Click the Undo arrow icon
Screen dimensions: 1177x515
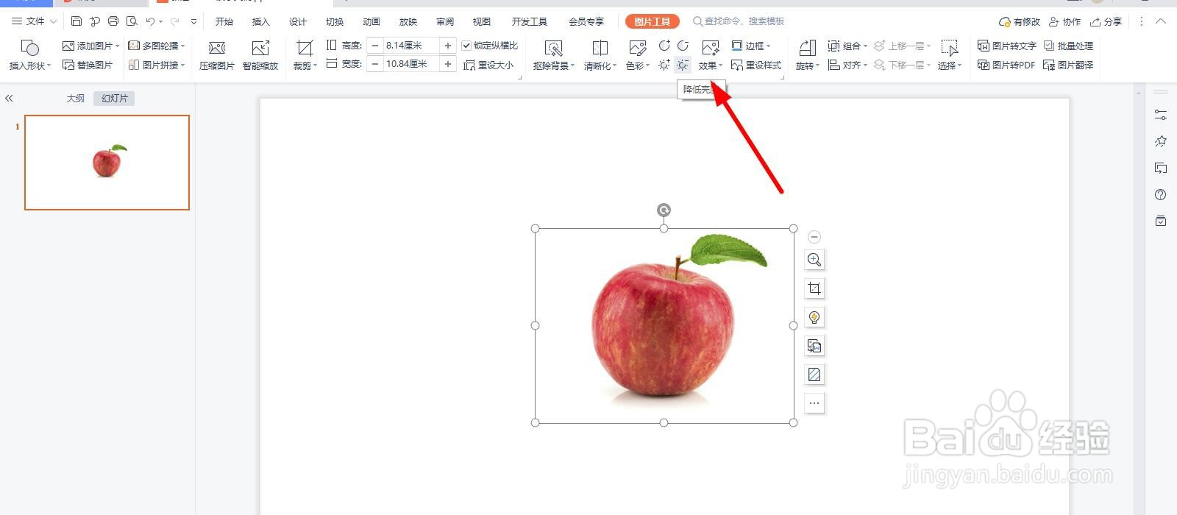tap(150, 21)
